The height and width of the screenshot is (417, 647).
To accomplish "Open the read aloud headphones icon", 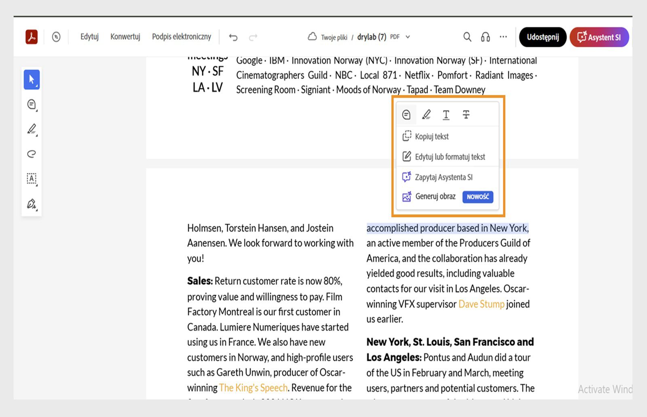I will [485, 37].
